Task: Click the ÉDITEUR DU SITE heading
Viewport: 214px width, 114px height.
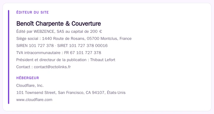Action: tap(33, 12)
